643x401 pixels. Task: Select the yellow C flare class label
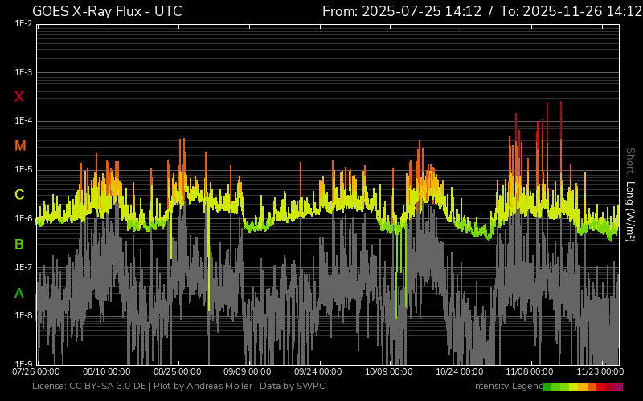pyautogui.click(x=19, y=195)
